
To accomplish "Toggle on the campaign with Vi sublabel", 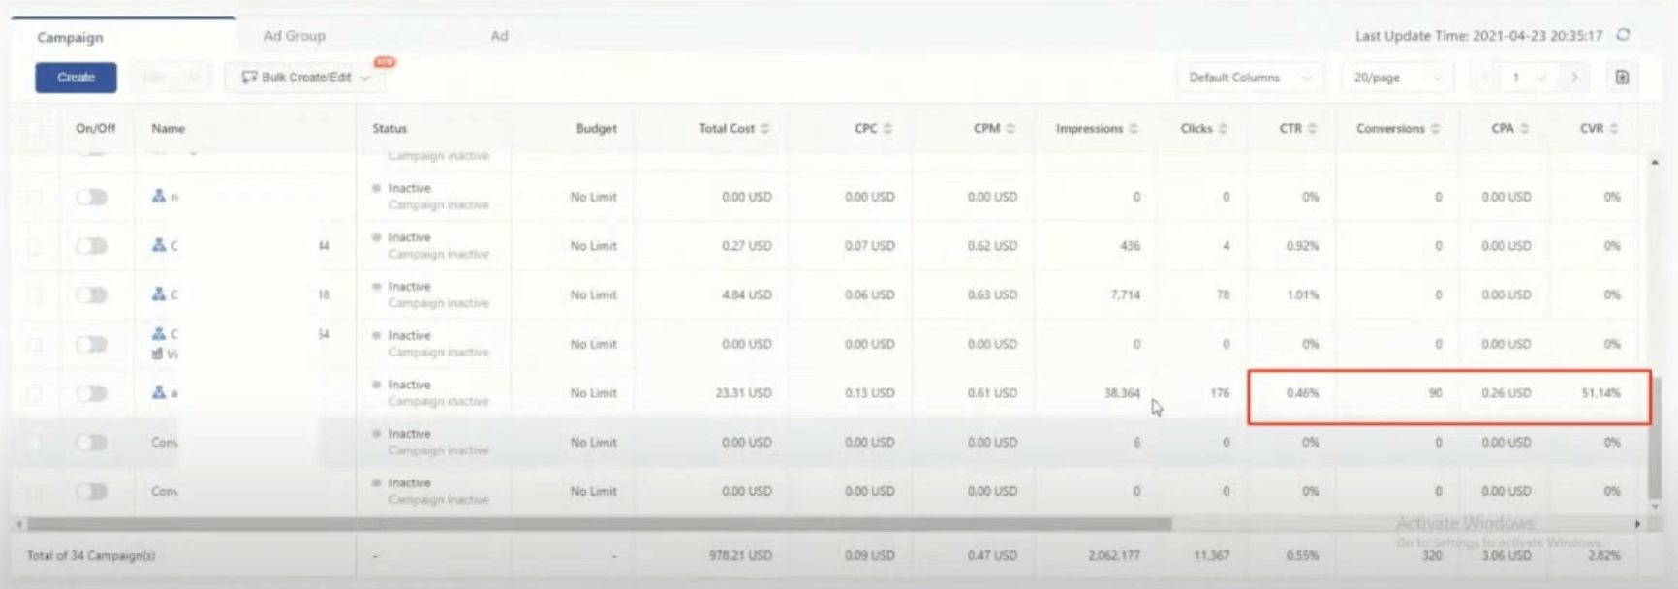I will [91, 345].
